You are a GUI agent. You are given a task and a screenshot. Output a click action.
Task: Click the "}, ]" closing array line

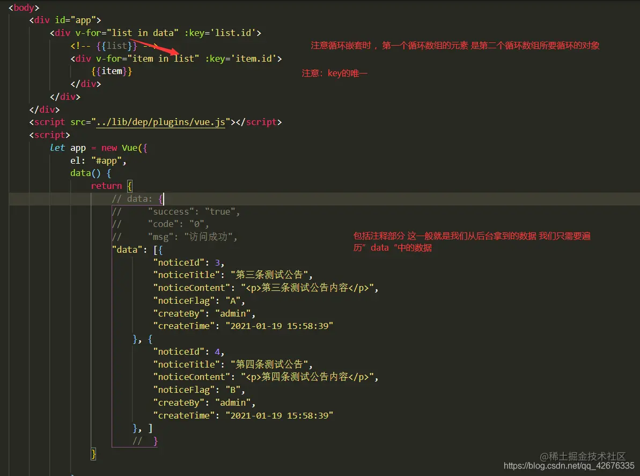pyautogui.click(x=143, y=428)
